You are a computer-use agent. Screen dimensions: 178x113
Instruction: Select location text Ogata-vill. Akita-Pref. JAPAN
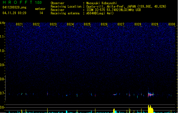[x=111, y=6]
